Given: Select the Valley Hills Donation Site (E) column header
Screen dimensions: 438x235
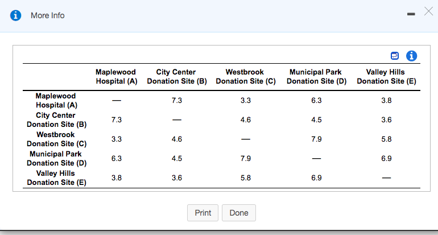Looking at the screenshot, I should pyautogui.click(x=386, y=77).
